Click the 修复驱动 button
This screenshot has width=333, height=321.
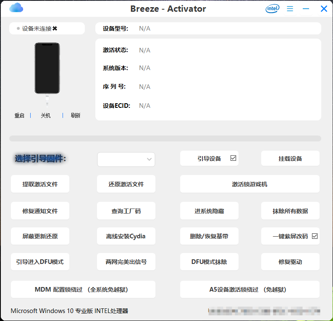coord(290,261)
